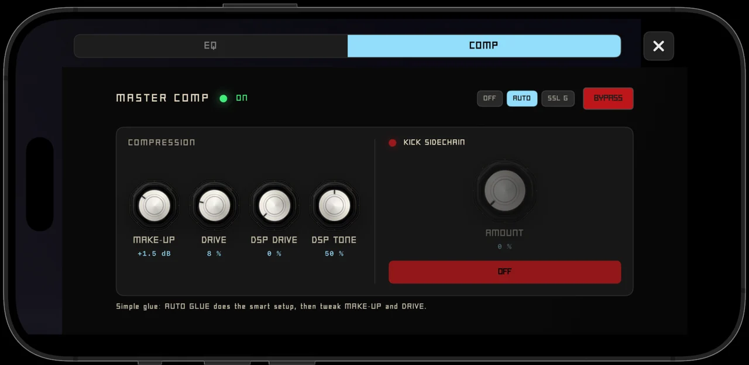The image size is (749, 365).
Task: Close the panel with the X button
Action: (658, 46)
